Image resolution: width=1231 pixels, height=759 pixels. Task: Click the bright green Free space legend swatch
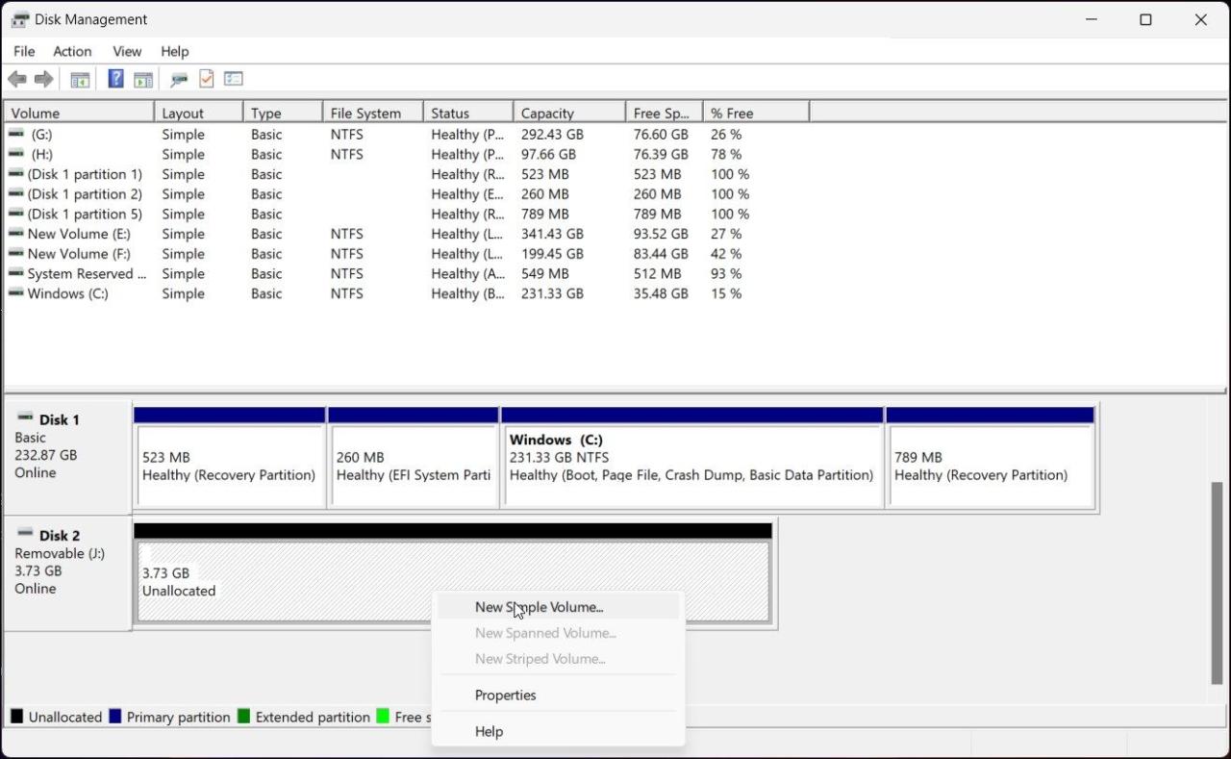[x=383, y=716]
